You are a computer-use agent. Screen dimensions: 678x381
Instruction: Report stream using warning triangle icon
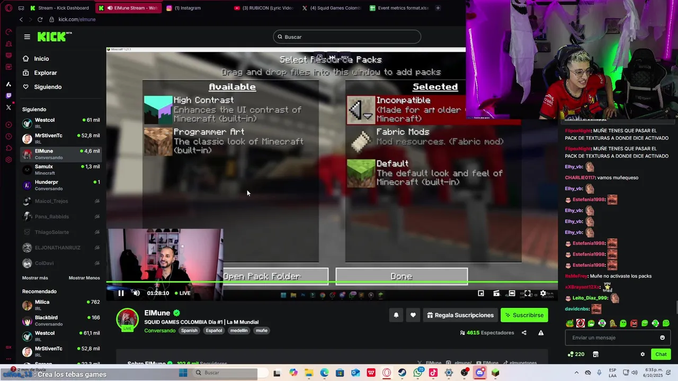[x=541, y=333]
